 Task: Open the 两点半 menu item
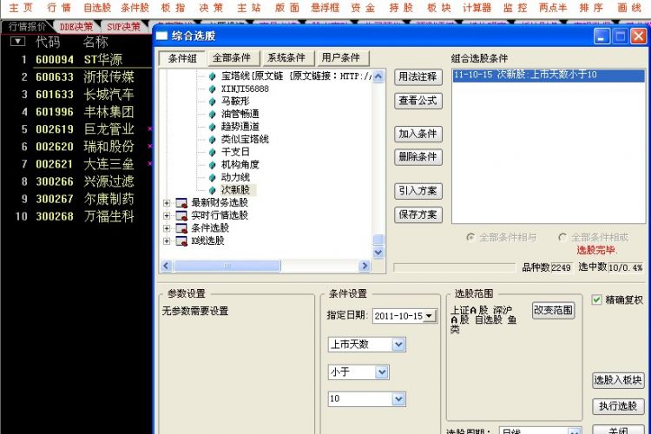click(x=553, y=8)
